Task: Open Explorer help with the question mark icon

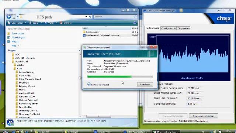Action: 134,23
